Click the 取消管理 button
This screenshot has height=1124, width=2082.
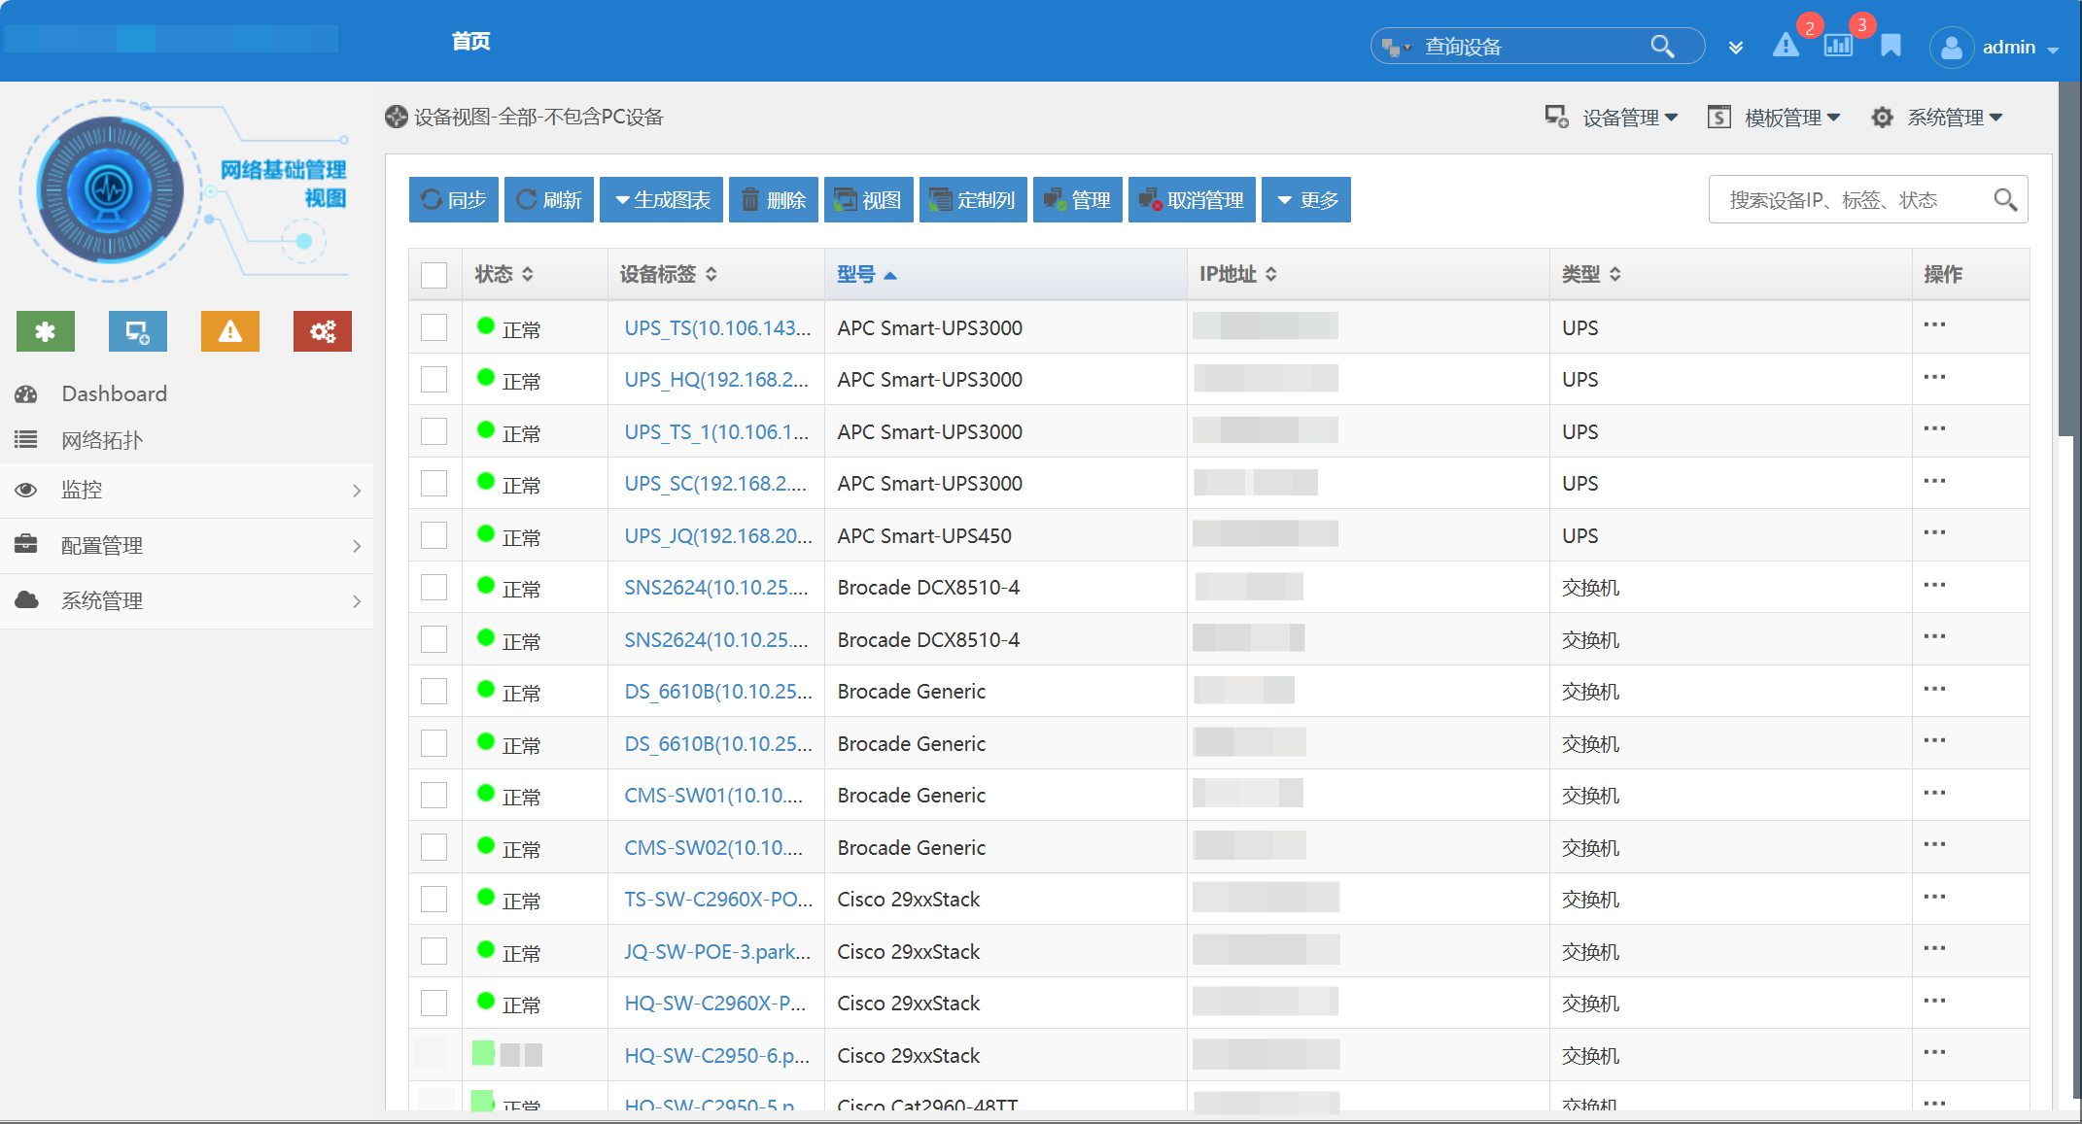click(1192, 200)
